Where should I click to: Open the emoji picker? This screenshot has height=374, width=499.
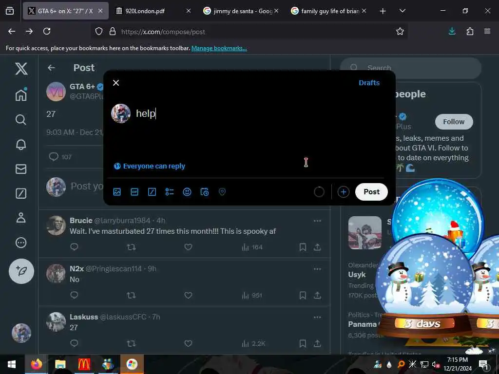[x=187, y=192]
